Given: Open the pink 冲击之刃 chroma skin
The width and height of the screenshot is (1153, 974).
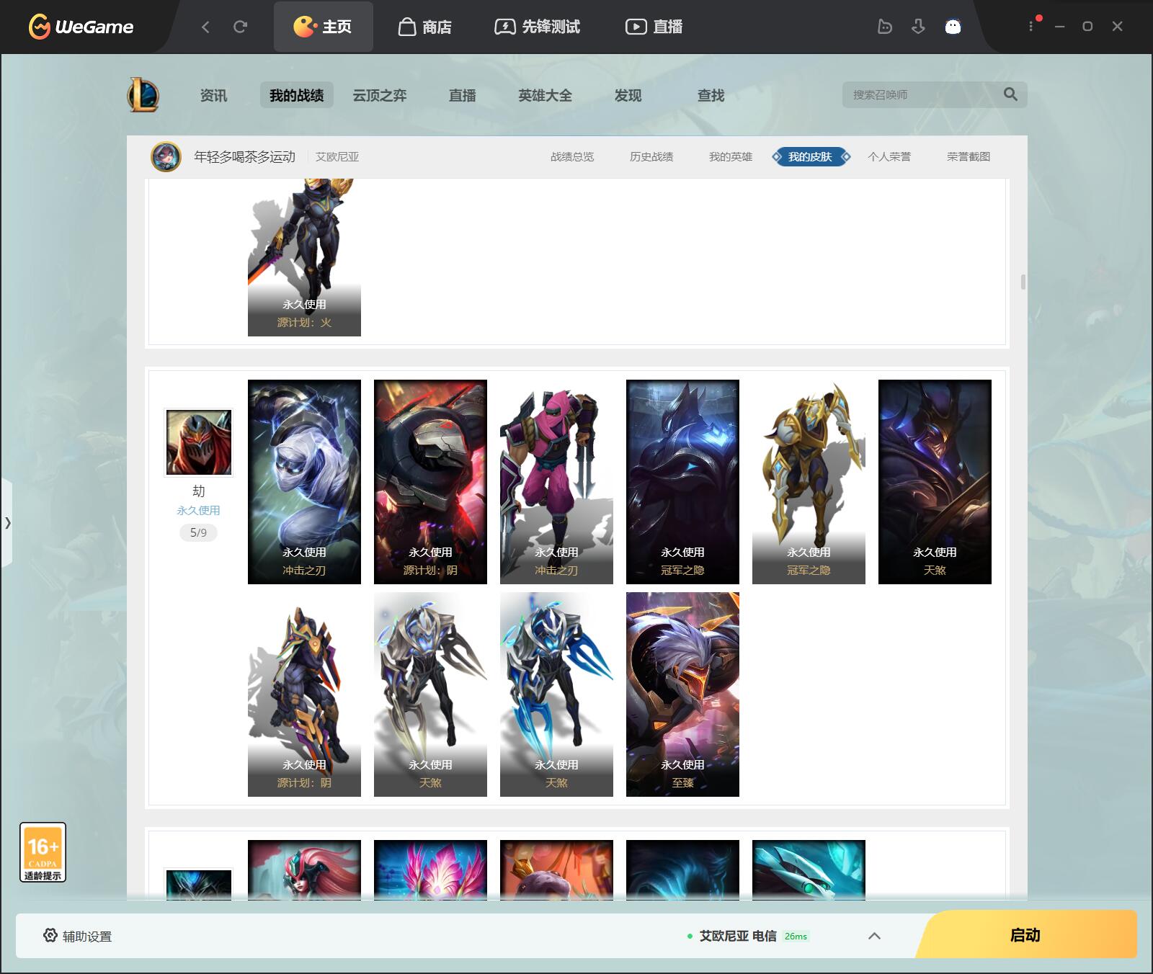Looking at the screenshot, I should [556, 481].
